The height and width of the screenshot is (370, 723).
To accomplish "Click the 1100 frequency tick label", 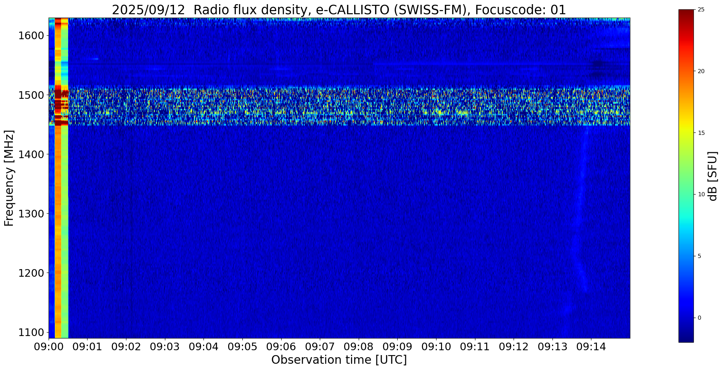I will [x=31, y=332].
